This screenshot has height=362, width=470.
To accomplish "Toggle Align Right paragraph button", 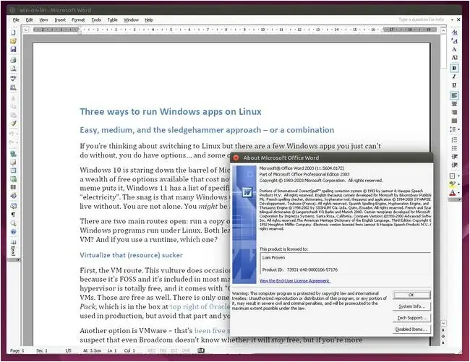I will [x=454, y=112].
